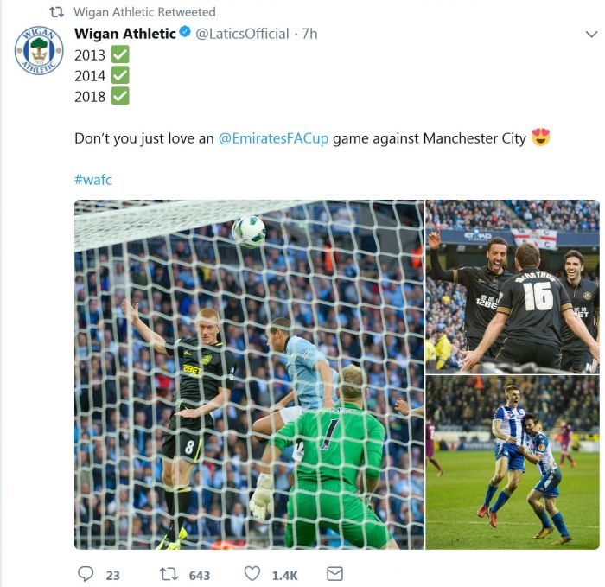
Task: Open the 7h tweet timestamp
Action: [309, 34]
